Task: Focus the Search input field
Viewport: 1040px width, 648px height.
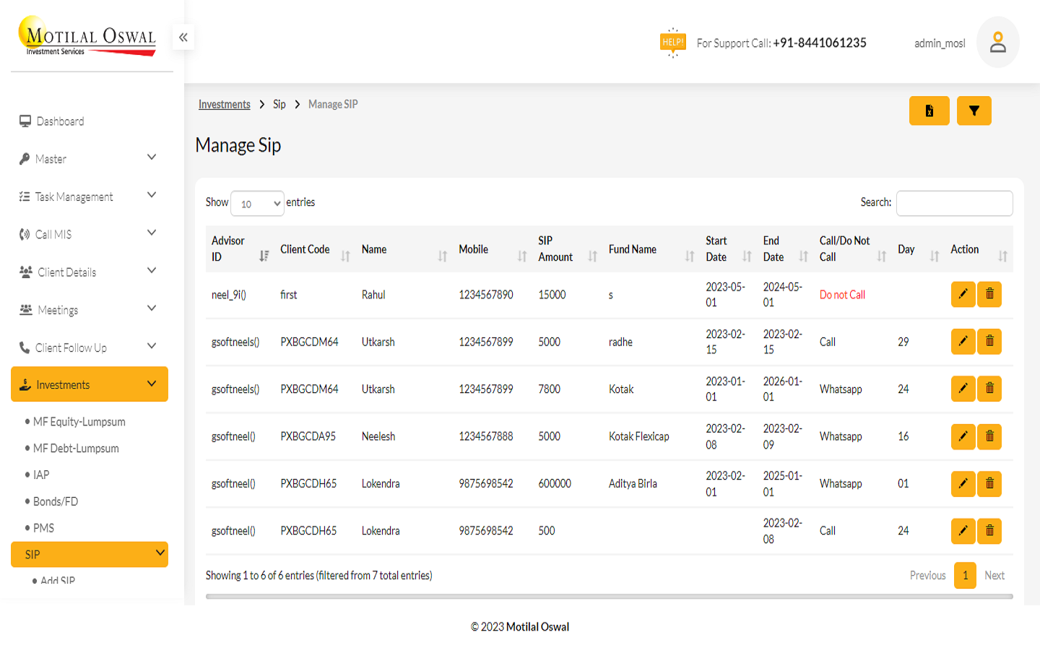Action: point(954,203)
